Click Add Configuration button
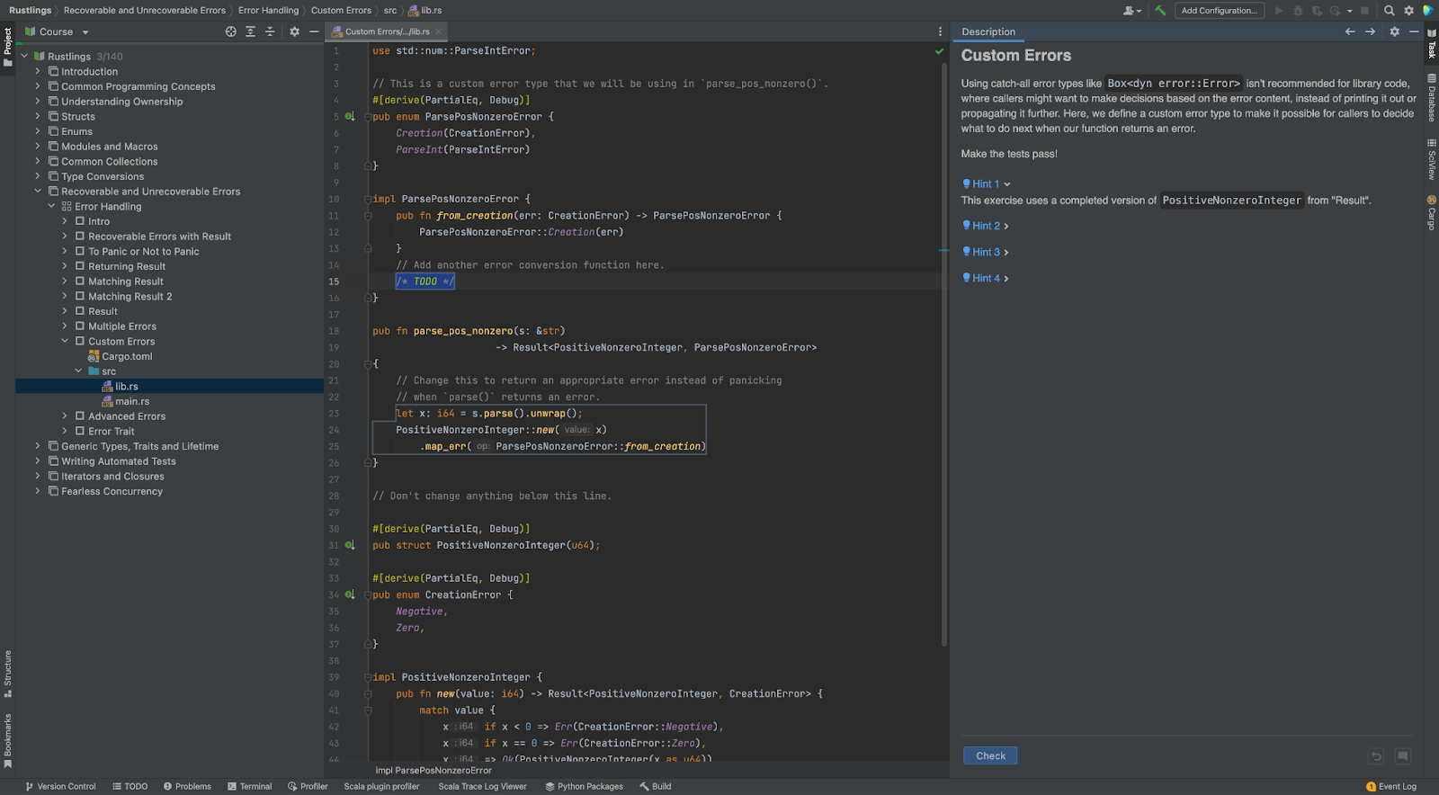Screen dimensions: 1439x795 [1219, 11]
